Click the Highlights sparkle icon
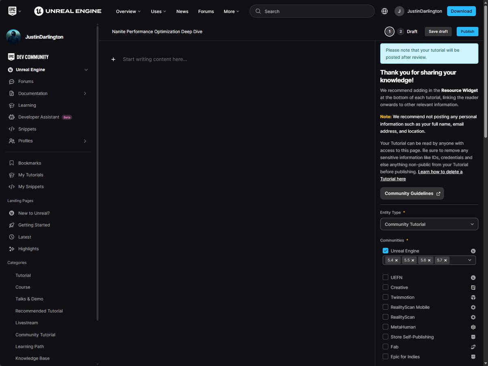The image size is (488, 366). (11, 249)
